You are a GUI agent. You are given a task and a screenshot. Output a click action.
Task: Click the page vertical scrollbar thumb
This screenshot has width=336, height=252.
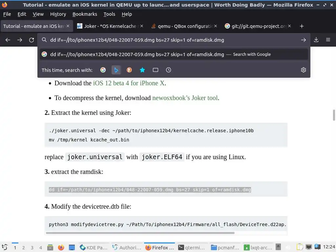pyautogui.click(x=334, y=115)
